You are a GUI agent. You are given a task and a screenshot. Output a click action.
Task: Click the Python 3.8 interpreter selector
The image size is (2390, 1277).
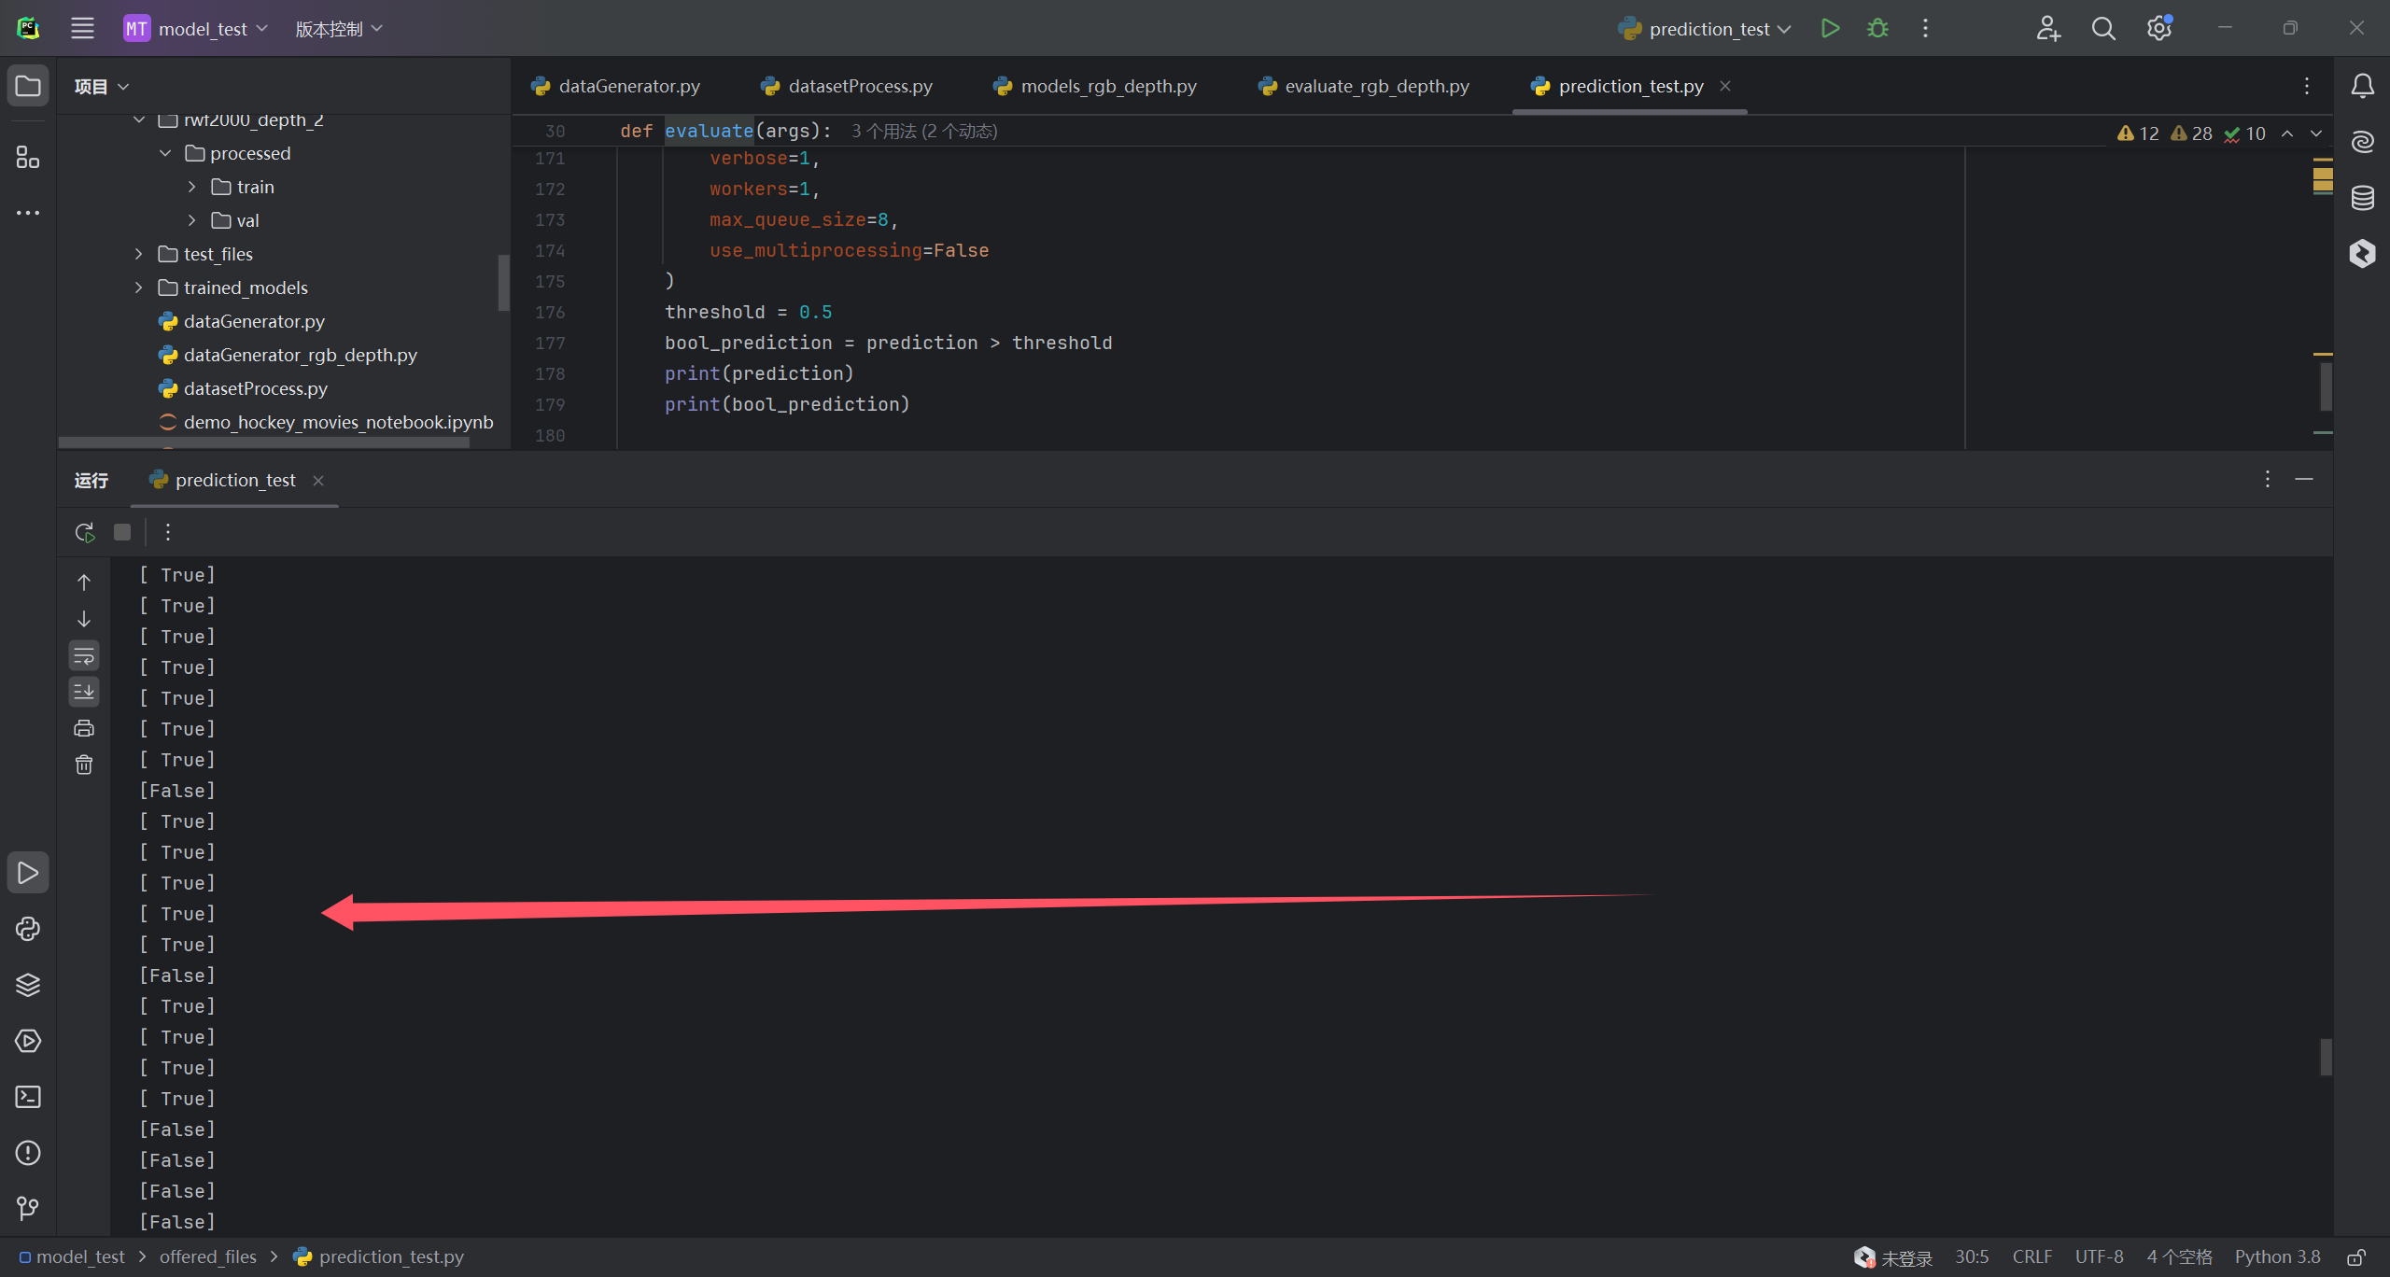click(x=2277, y=1257)
